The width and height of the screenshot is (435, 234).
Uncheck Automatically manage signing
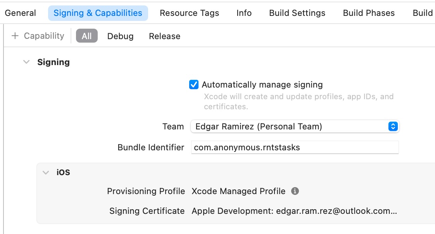[x=194, y=84]
